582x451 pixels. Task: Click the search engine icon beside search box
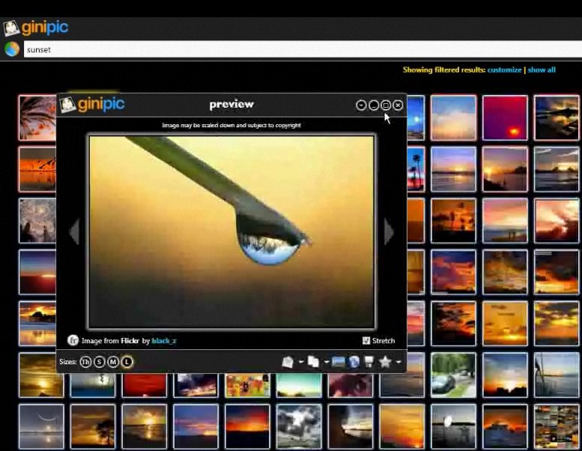12,49
